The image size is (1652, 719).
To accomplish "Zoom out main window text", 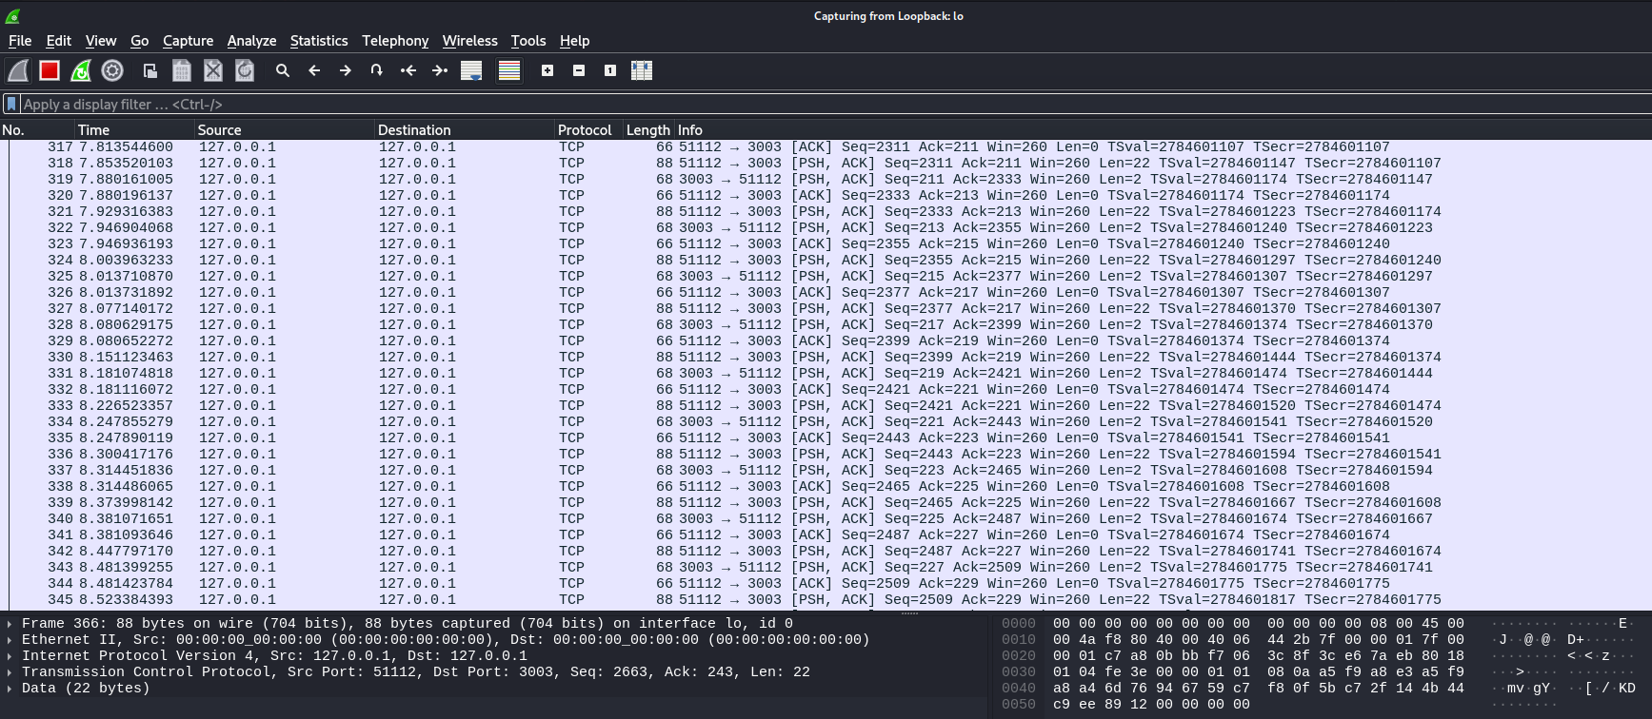I will 579,70.
